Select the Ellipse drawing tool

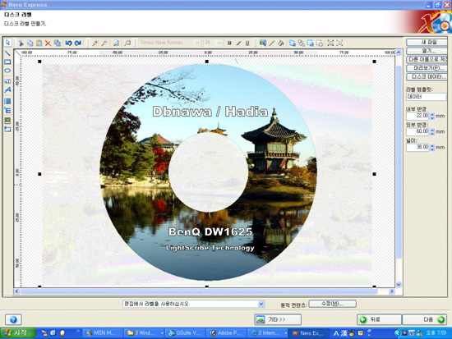click(7, 71)
